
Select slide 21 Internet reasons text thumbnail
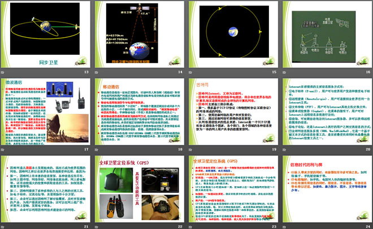coord(46,189)
